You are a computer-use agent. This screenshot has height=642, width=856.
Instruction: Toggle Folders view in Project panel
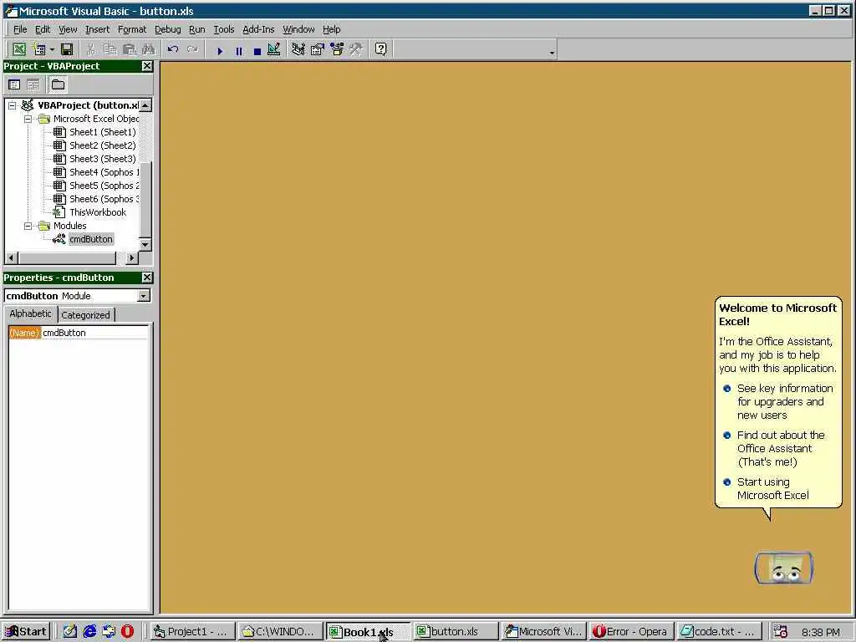(58, 84)
